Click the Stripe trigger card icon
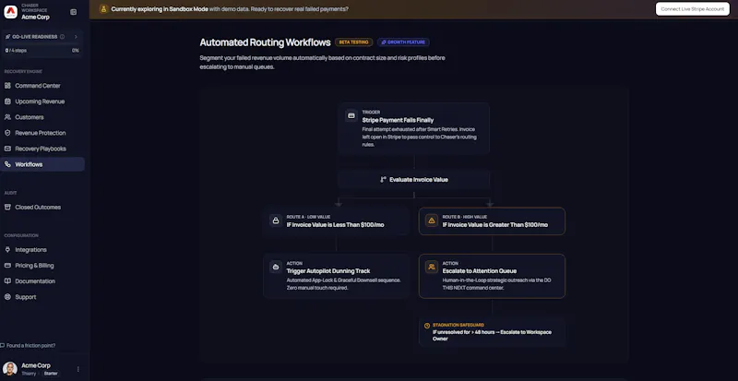This screenshot has width=738, height=381. [x=351, y=115]
